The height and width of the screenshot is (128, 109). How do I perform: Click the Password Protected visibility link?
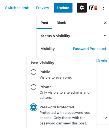[89, 49]
